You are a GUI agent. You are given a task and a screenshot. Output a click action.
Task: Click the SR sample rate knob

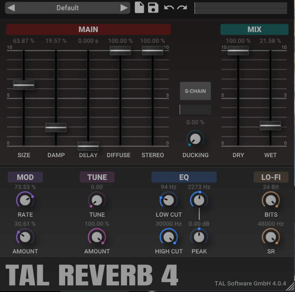tap(271, 237)
